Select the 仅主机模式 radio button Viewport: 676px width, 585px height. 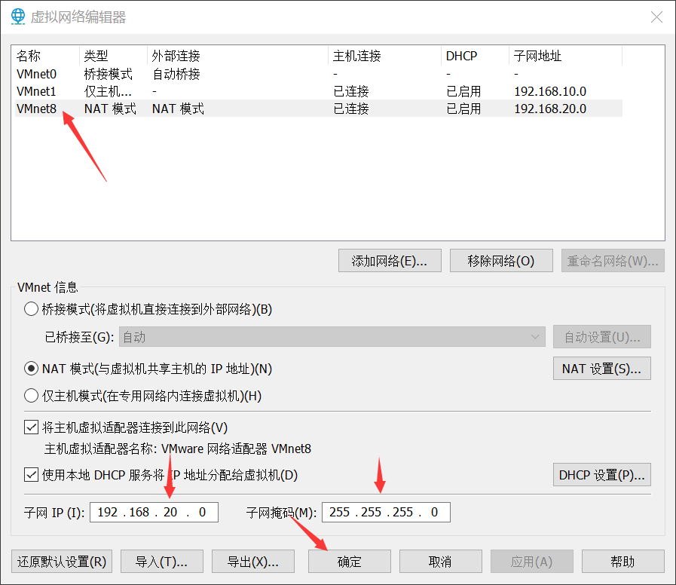(x=31, y=396)
